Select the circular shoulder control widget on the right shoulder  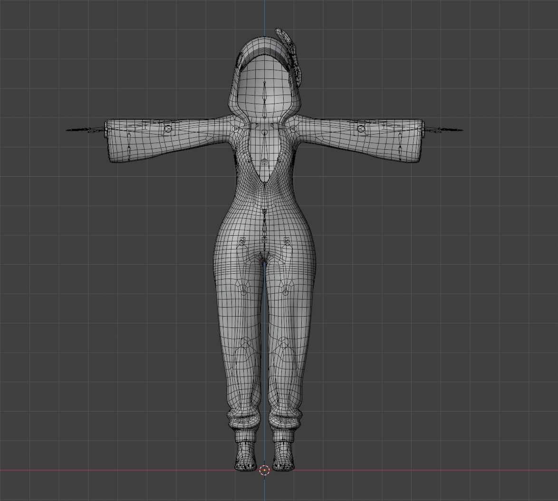[292, 128]
